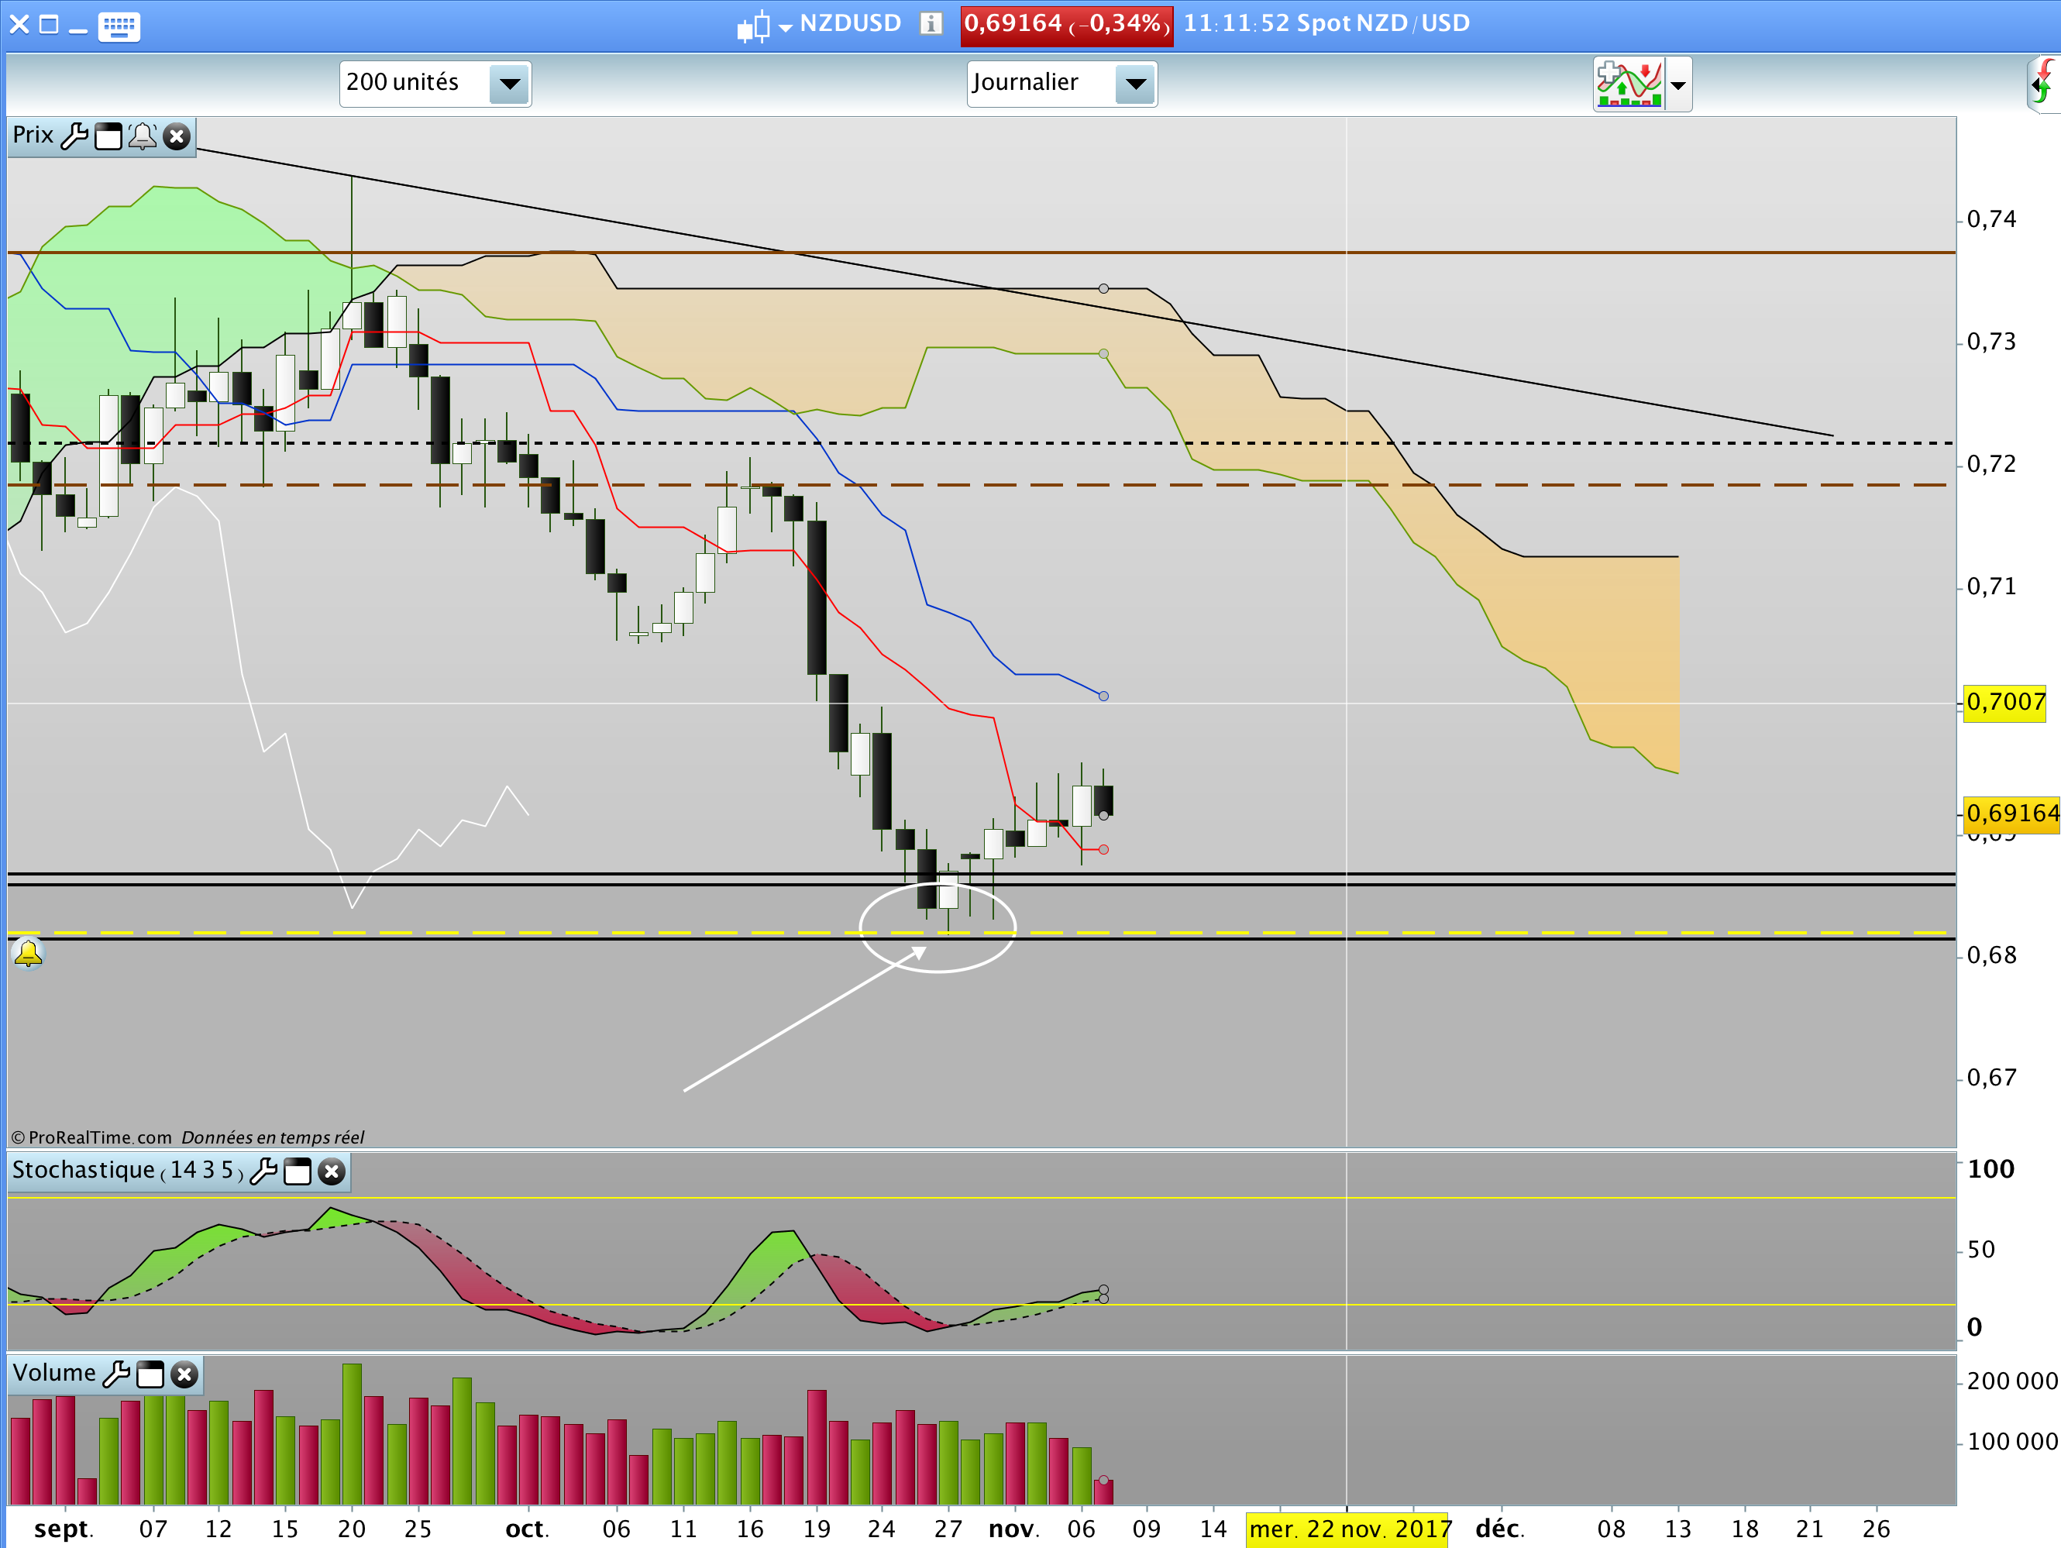Toggle Volume panel window view icon

click(x=150, y=1374)
